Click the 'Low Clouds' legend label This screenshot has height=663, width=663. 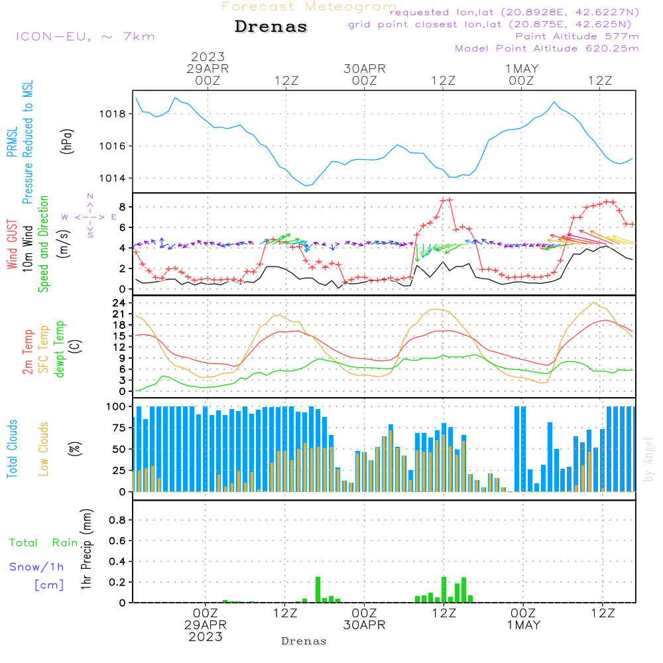click(44, 449)
